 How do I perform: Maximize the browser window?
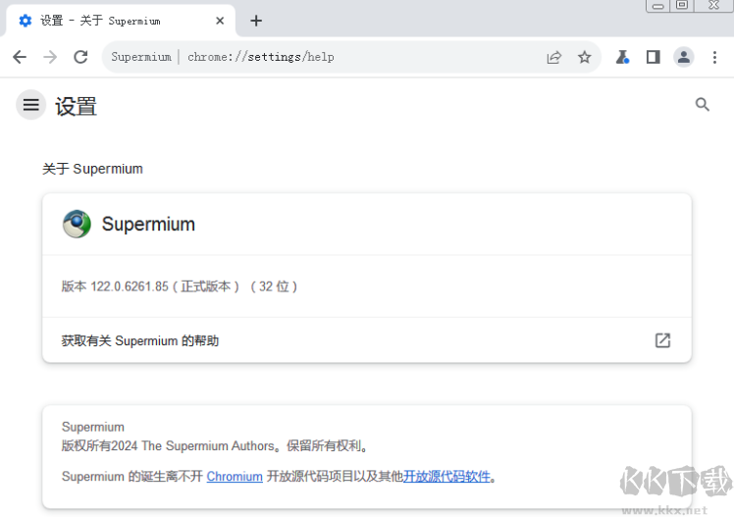682,5
